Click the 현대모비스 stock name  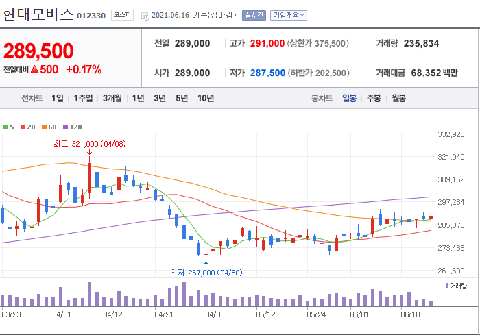[38, 14]
